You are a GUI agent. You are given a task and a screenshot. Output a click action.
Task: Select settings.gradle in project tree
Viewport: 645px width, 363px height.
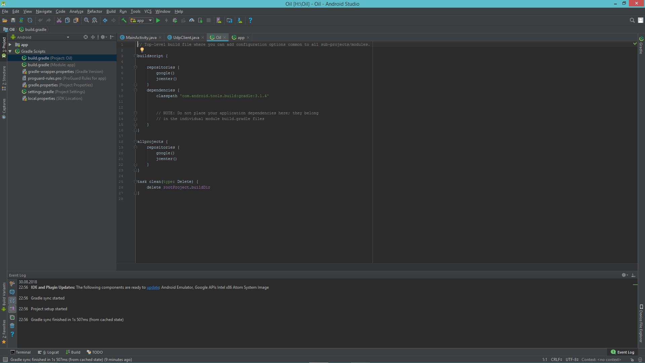click(41, 92)
